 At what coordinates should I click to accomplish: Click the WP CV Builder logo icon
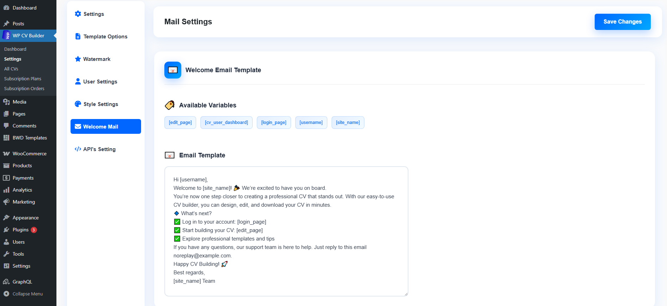(6, 36)
